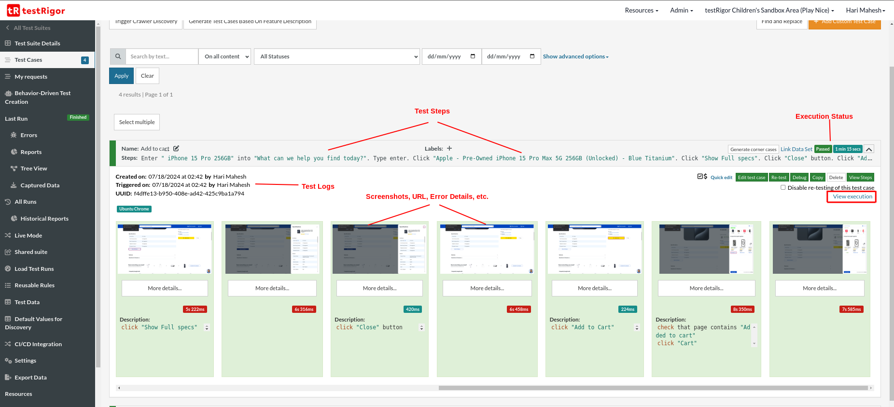Click the View execution link
Image resolution: width=894 pixels, height=407 pixels.
click(852, 196)
